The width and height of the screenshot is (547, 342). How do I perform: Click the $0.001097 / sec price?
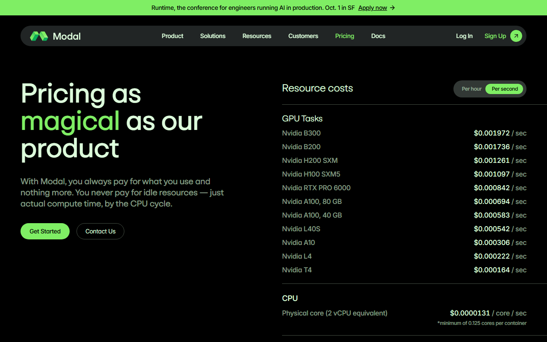[500, 174]
